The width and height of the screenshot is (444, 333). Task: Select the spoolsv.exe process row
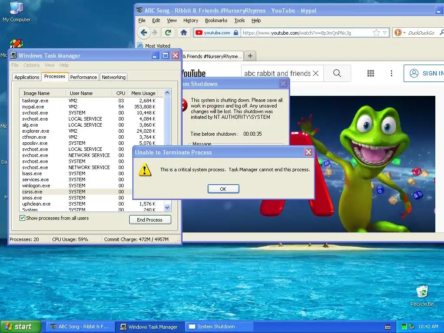point(91,143)
